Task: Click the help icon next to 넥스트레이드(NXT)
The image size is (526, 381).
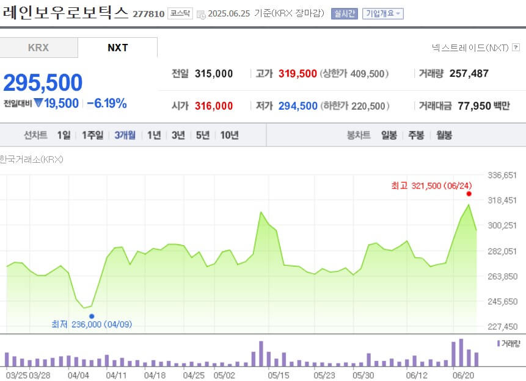Action: click(517, 46)
